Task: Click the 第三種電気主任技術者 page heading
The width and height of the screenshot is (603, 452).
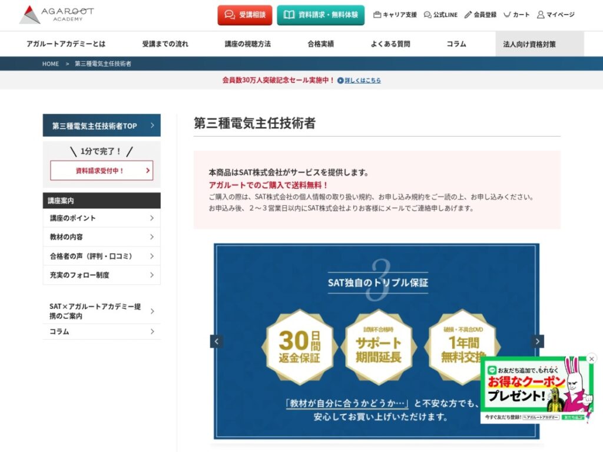Action: pos(254,123)
